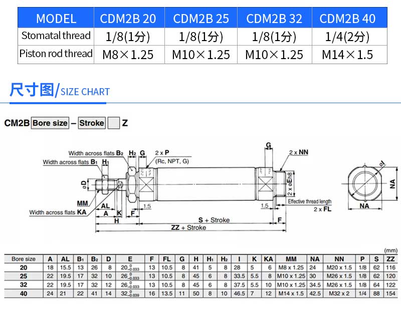Click the blue MODEL header cell

pos(56,19)
